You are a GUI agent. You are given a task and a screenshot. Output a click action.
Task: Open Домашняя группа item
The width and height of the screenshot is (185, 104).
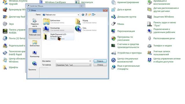tap(124, 17)
